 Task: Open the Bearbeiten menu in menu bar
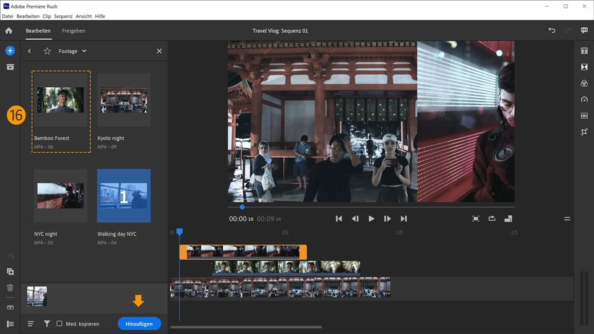[x=28, y=16]
